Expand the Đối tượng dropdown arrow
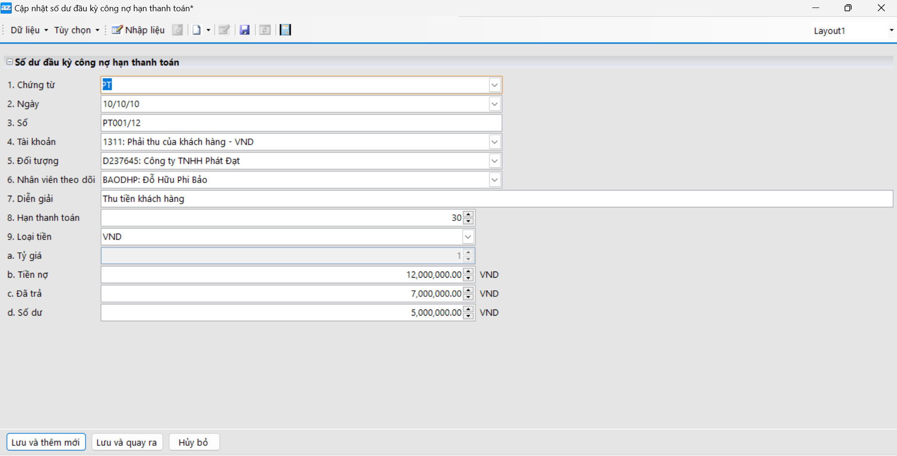 [x=494, y=161]
